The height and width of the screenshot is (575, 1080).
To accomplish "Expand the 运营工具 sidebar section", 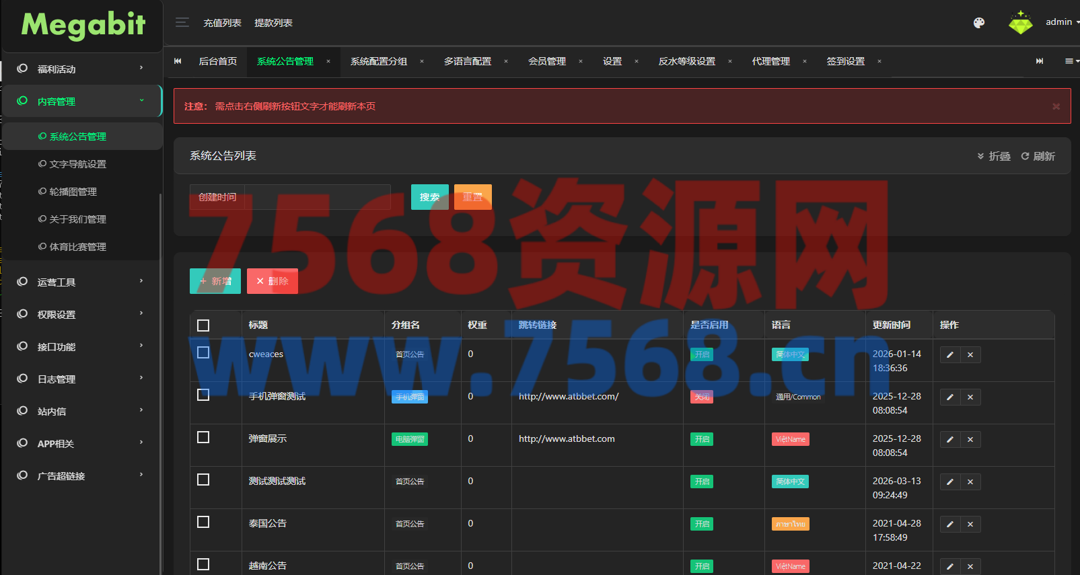I will pyautogui.click(x=81, y=282).
